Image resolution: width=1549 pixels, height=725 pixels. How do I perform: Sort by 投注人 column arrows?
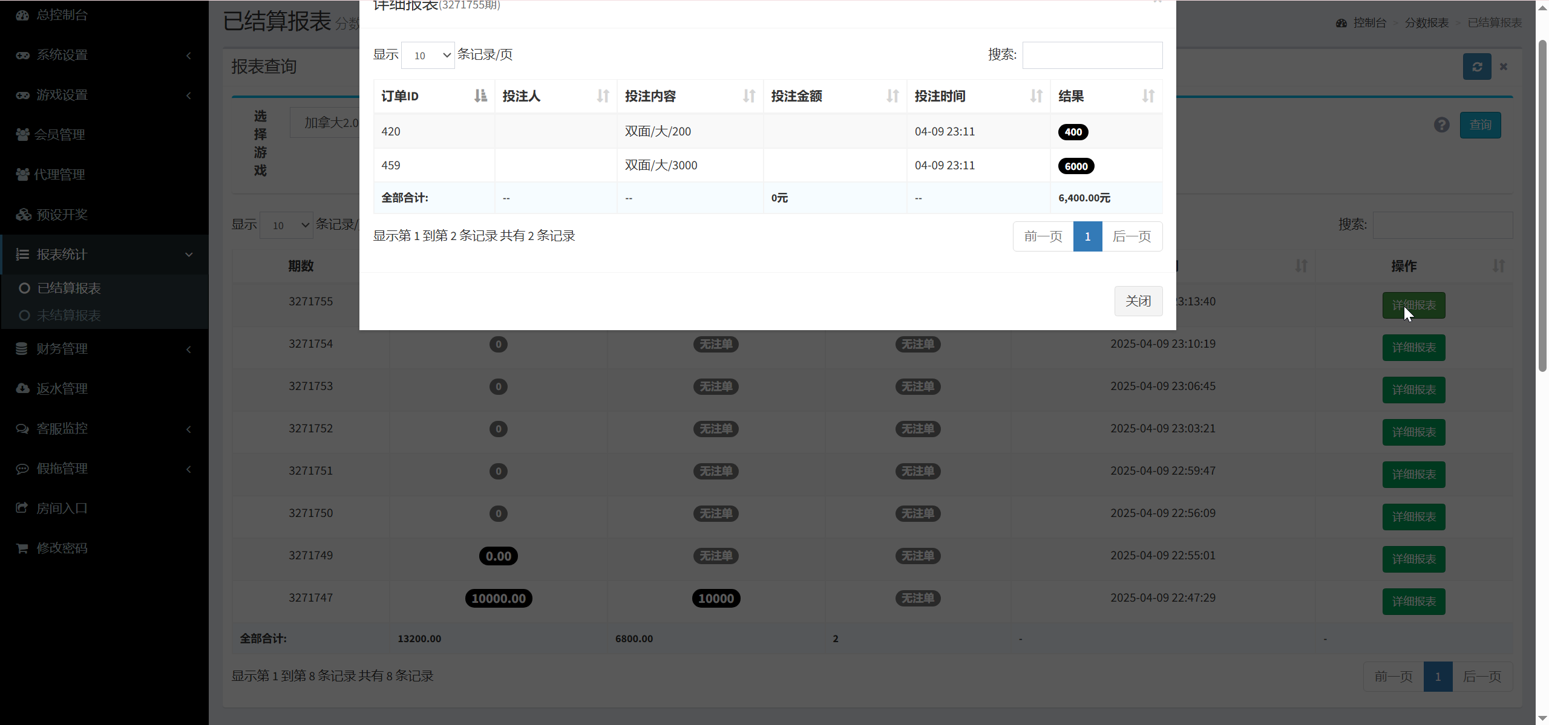pos(603,96)
